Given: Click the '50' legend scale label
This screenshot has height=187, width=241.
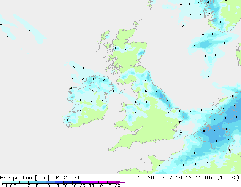Looking at the screenshot, I should pos(117,185).
